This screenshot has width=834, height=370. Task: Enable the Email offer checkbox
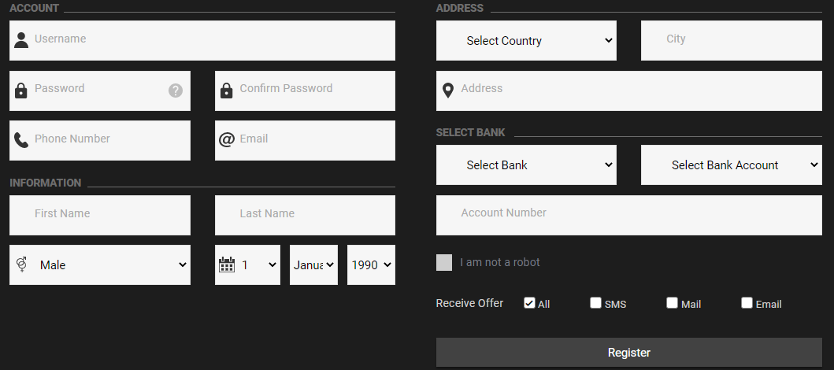pyautogui.click(x=747, y=303)
